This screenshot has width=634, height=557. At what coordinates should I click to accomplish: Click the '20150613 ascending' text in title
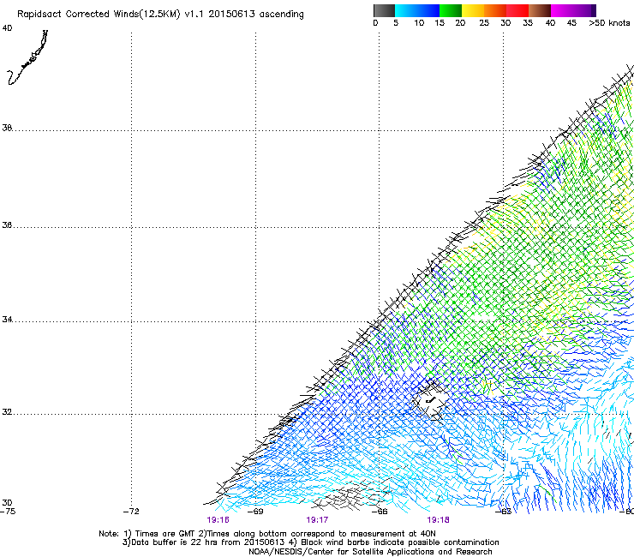click(x=256, y=15)
